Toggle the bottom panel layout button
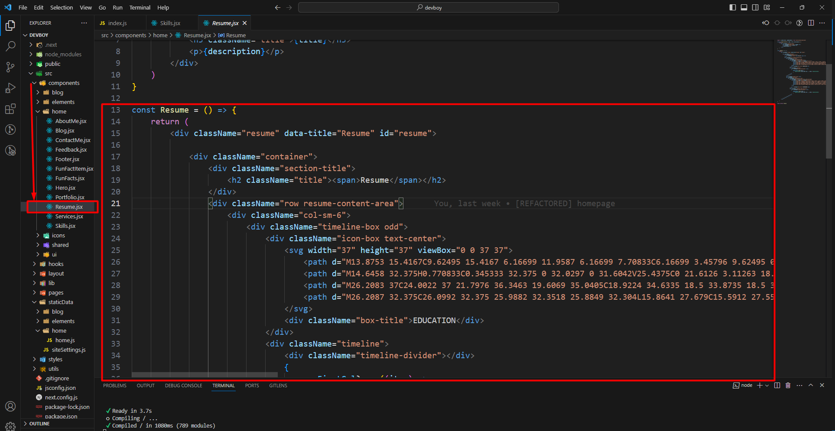Image resolution: width=835 pixels, height=431 pixels. tap(744, 7)
